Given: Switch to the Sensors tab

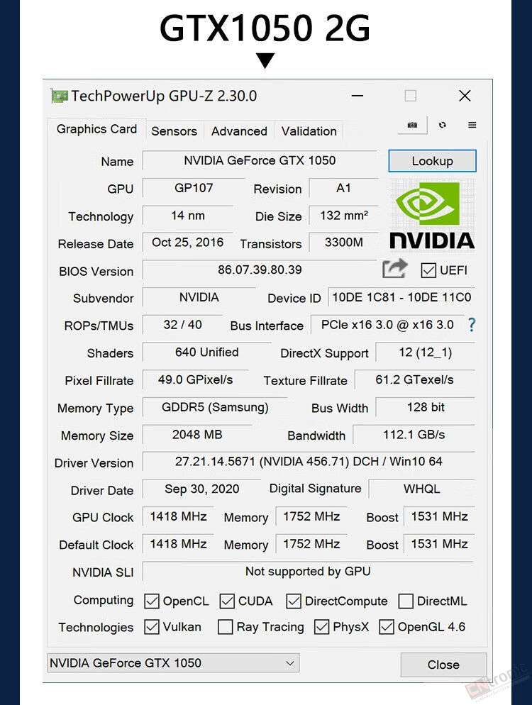Looking at the screenshot, I should click(x=174, y=131).
